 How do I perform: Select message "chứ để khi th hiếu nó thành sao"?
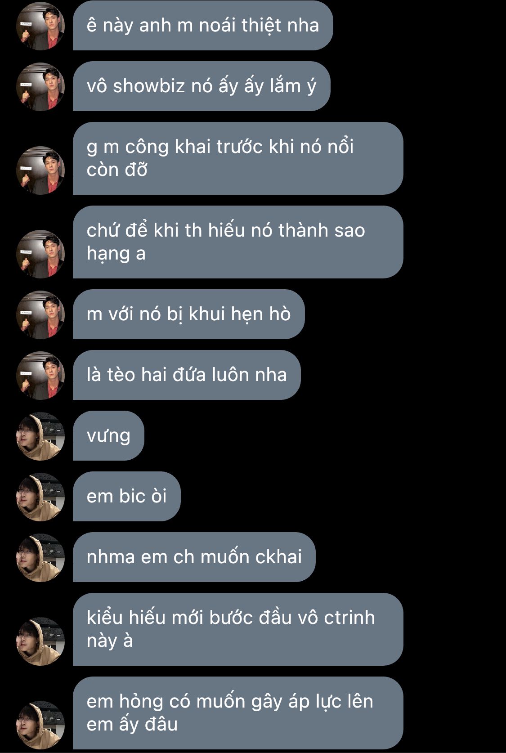tap(238, 242)
